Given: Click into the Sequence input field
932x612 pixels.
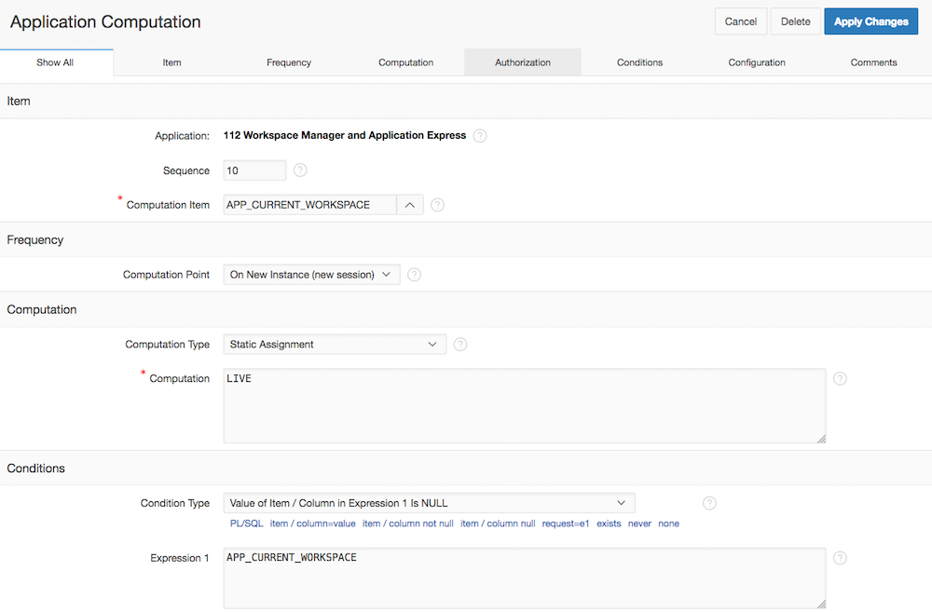Looking at the screenshot, I should [x=254, y=170].
